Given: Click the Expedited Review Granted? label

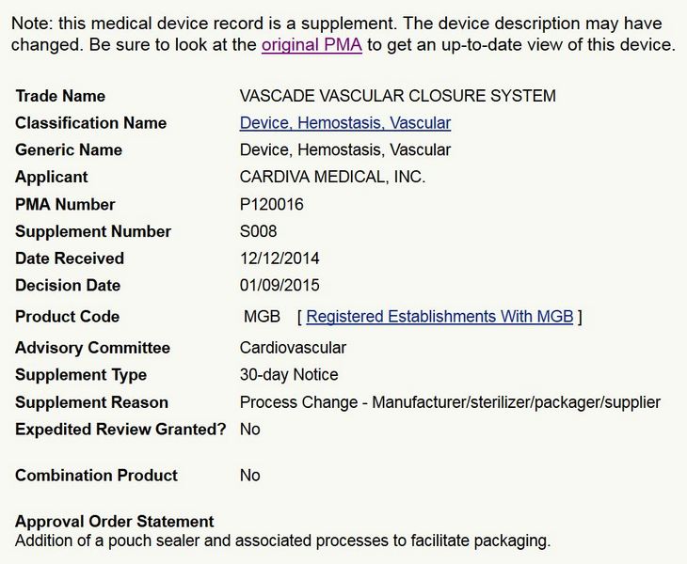Looking at the screenshot, I should click(120, 430).
